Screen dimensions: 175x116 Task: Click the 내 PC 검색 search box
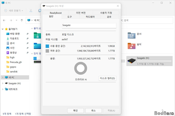pyautogui.click(x=147, y=20)
